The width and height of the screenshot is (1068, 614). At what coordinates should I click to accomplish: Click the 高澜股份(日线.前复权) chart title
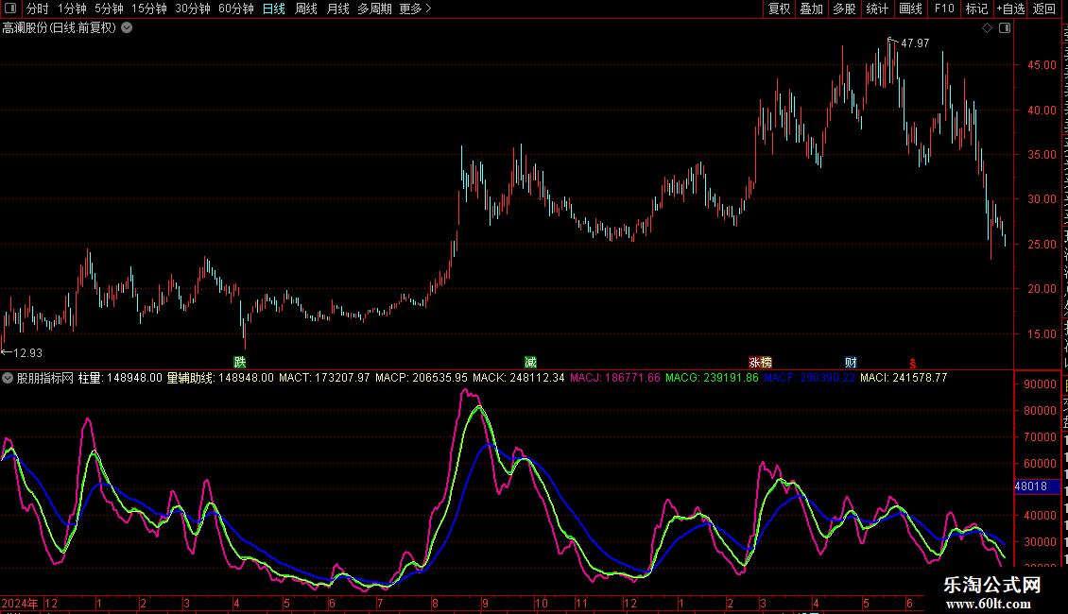point(60,28)
